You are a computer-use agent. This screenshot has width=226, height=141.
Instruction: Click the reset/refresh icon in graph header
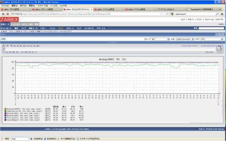(220, 35)
